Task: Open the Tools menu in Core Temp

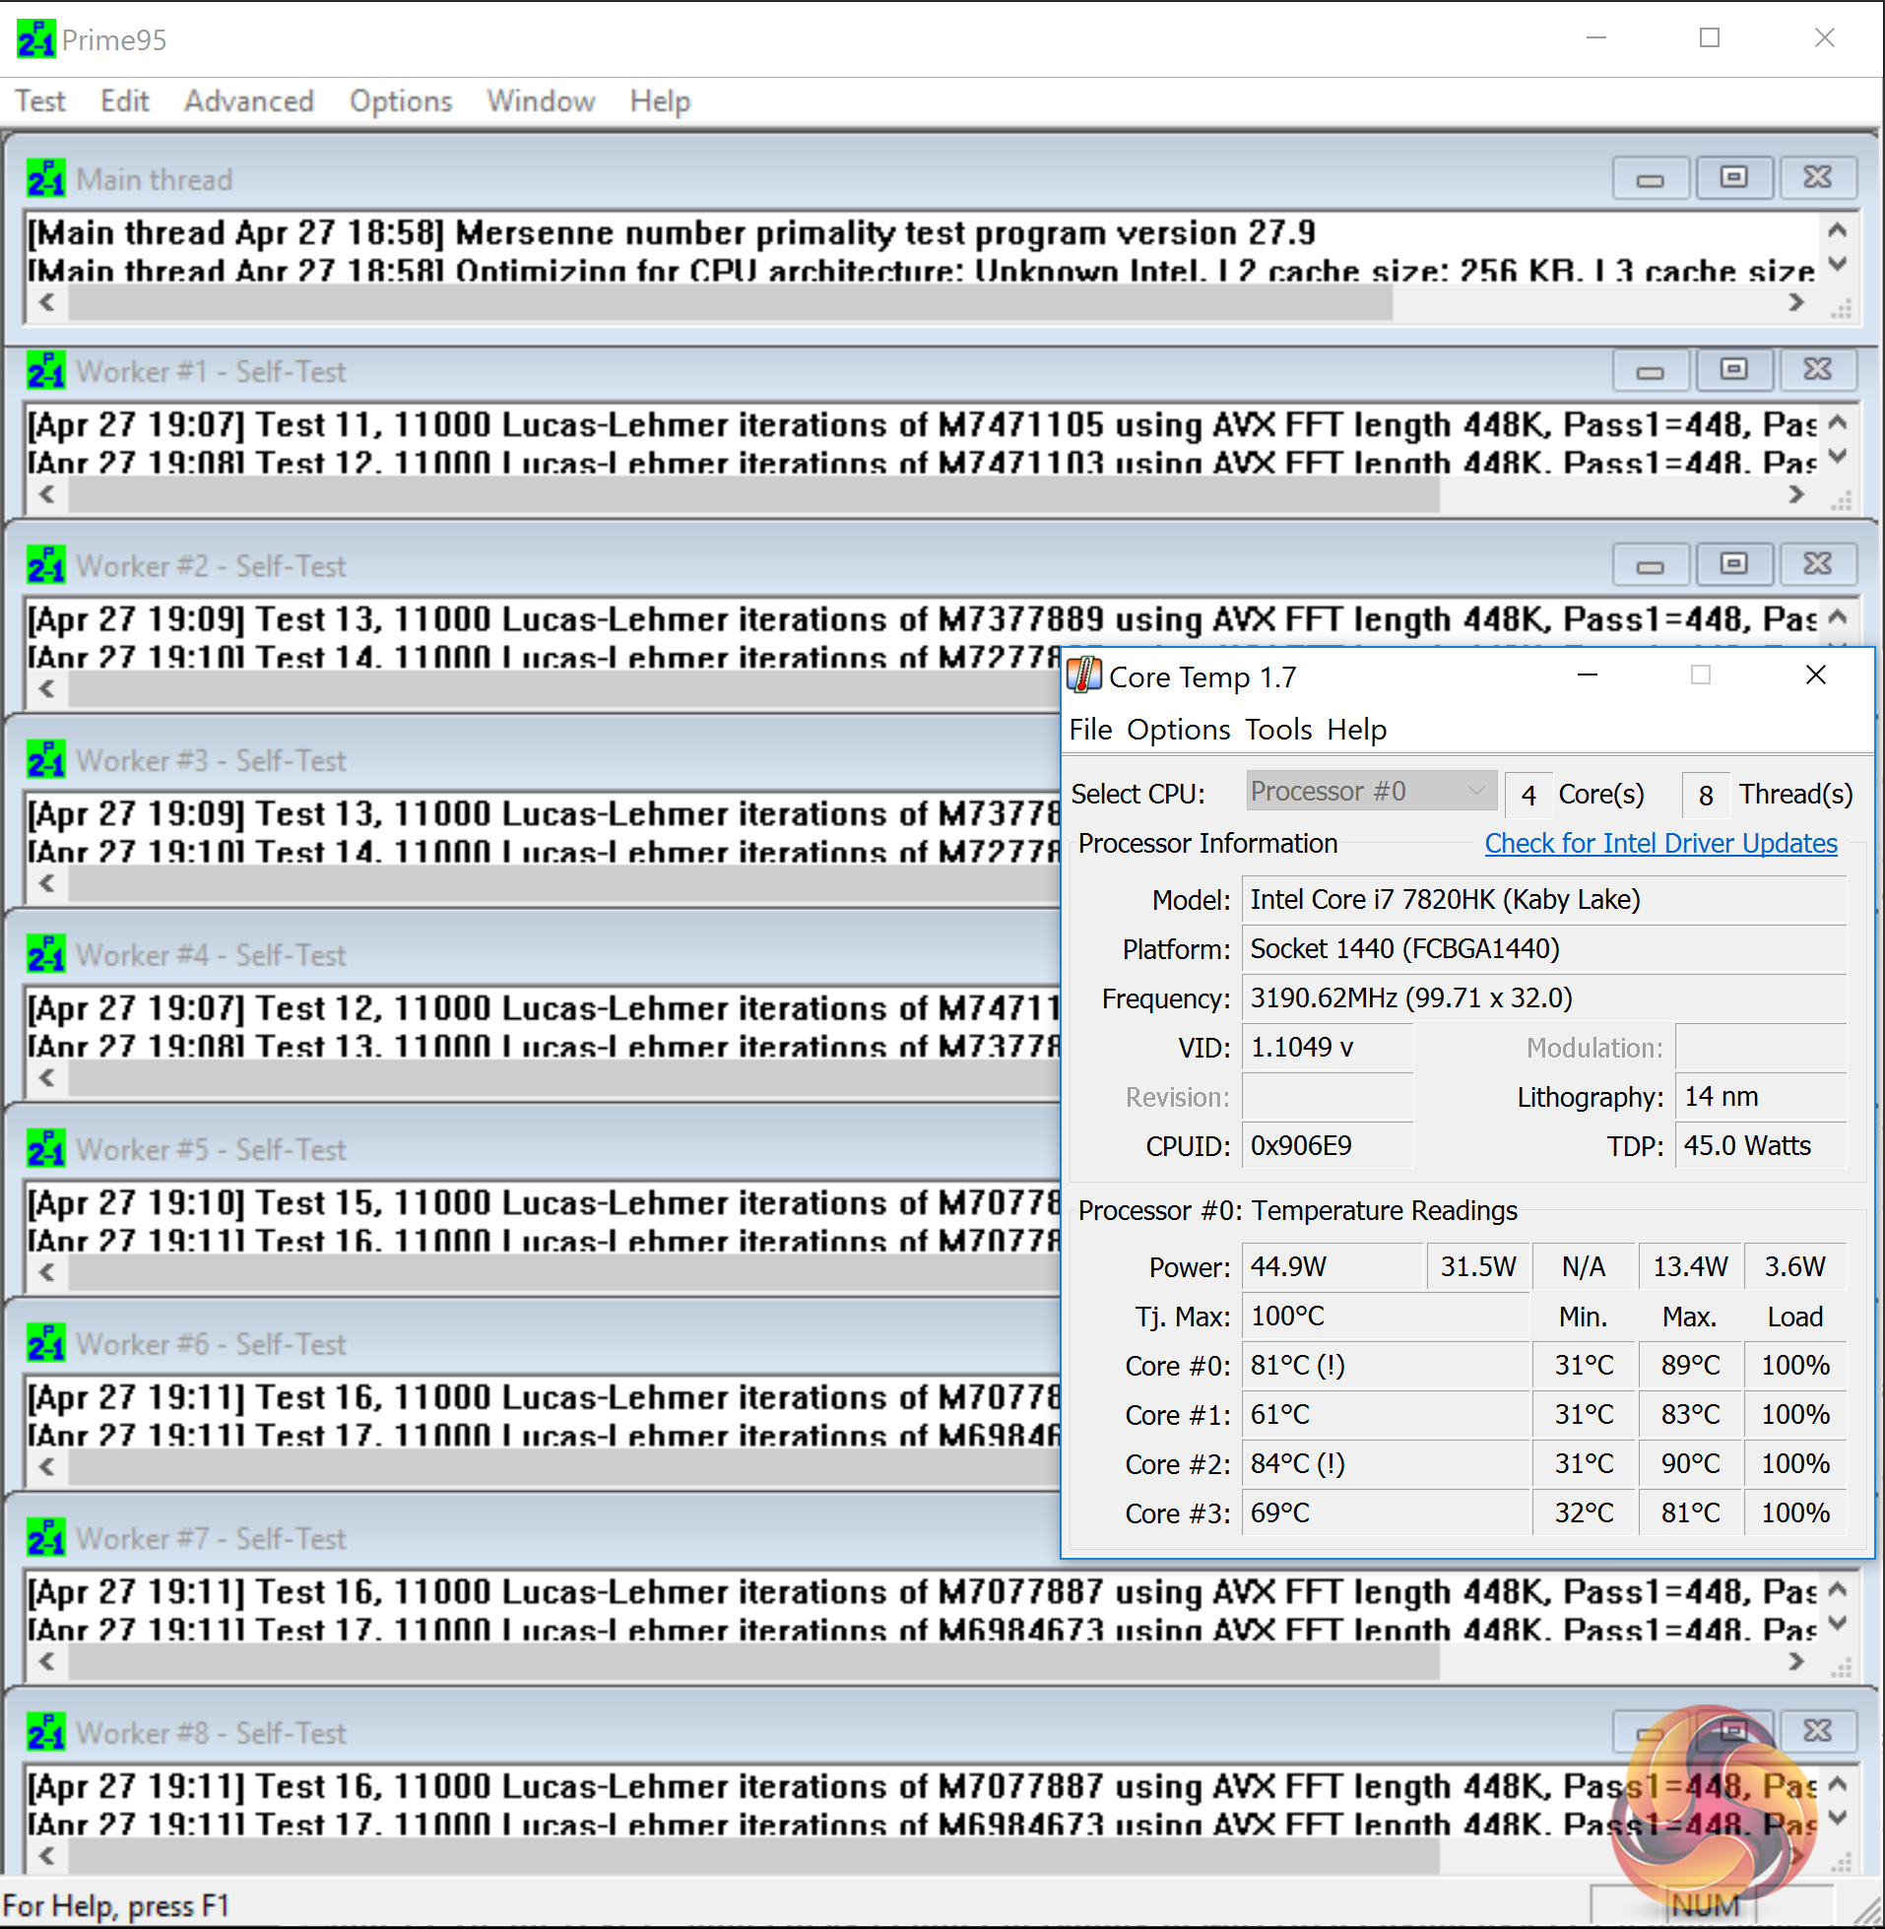Action: 1278,730
